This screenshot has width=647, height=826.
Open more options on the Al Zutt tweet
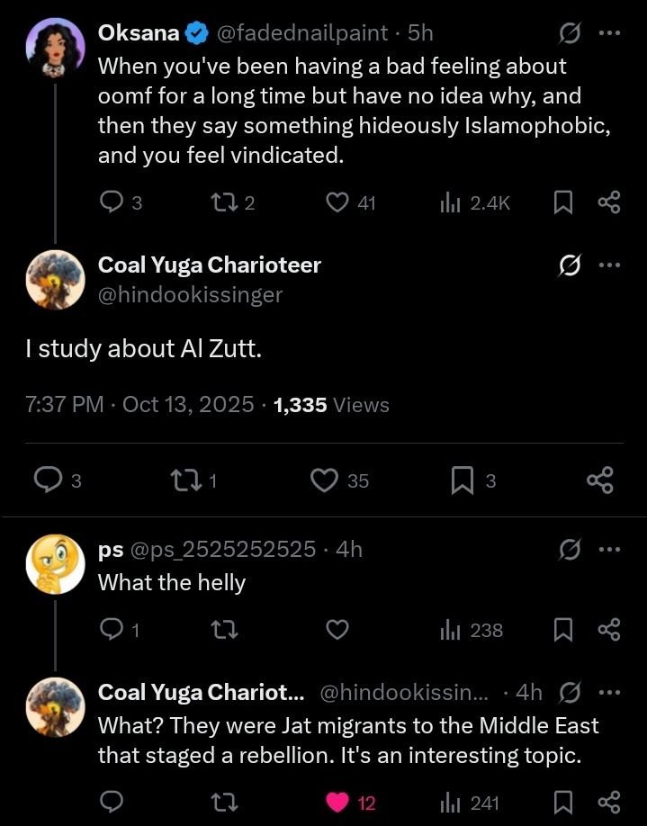(x=609, y=265)
